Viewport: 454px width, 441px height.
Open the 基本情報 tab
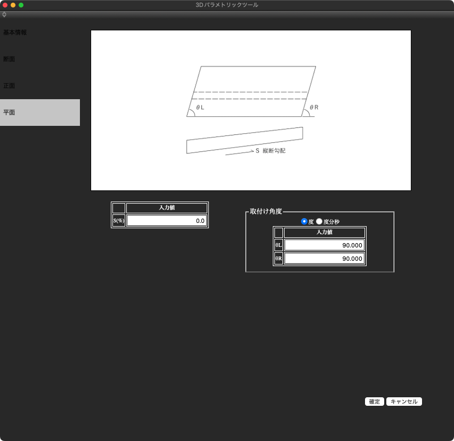pos(15,33)
